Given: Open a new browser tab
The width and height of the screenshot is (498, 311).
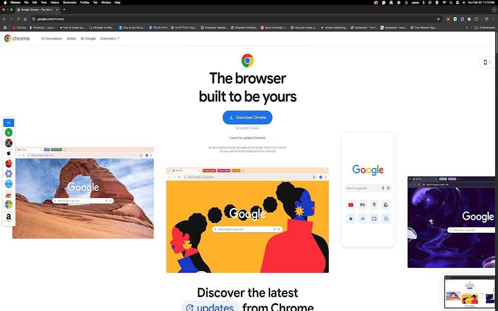Looking at the screenshot, I should [64, 10].
